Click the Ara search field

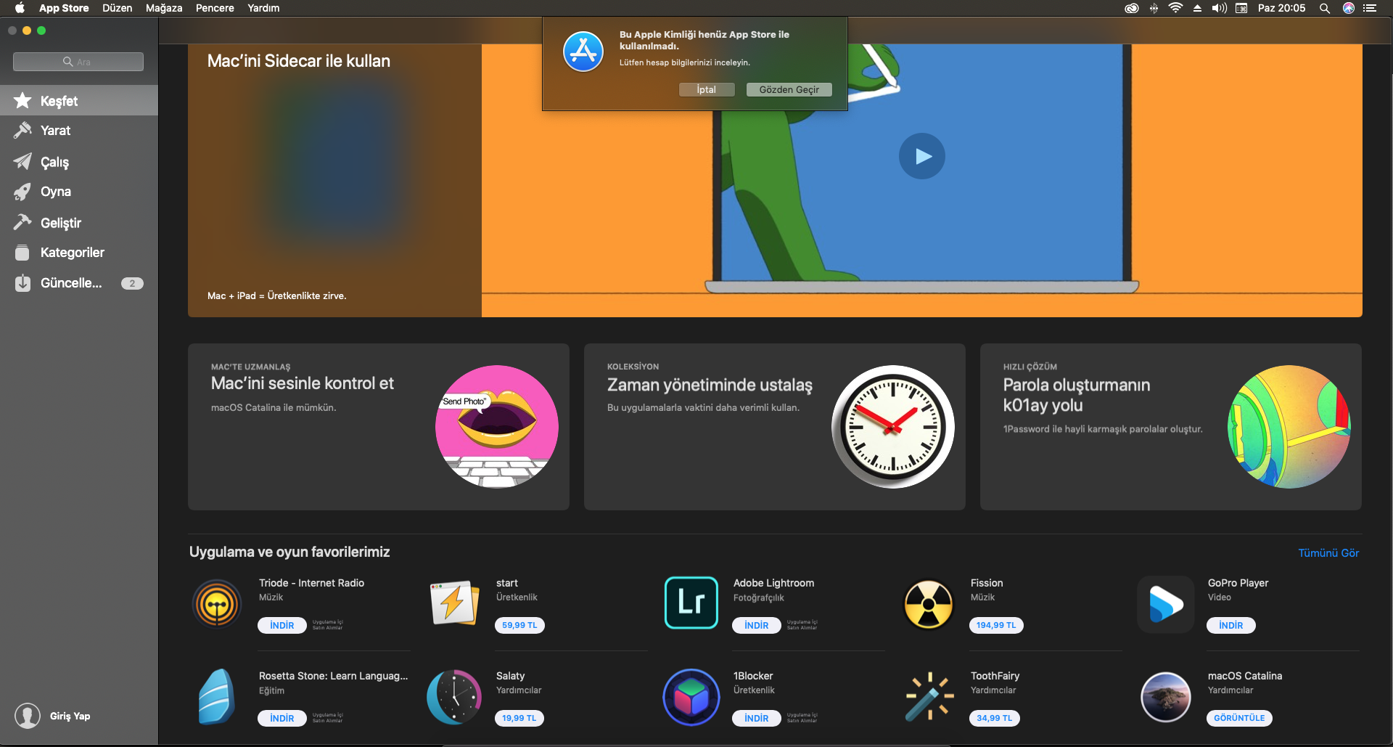pos(78,62)
